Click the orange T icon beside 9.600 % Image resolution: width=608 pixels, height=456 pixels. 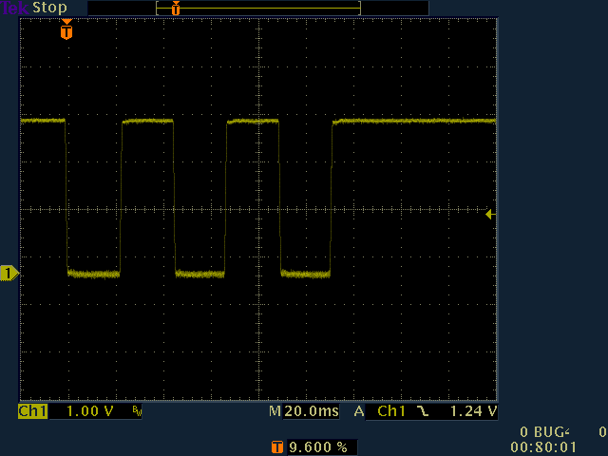click(276, 446)
